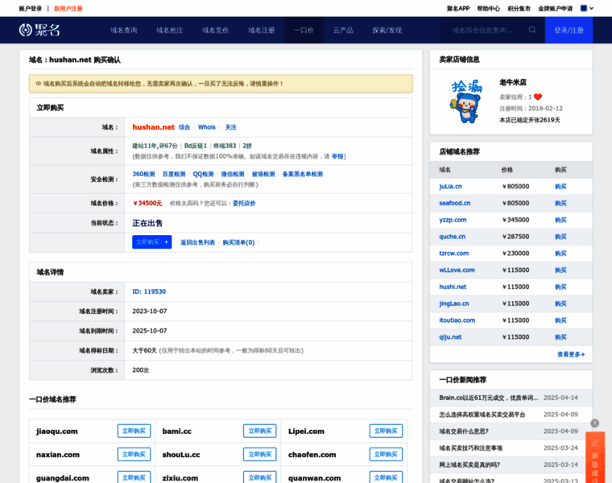
Task: Click 立即购买 next to jiaoqu.com
Action: [x=134, y=431]
